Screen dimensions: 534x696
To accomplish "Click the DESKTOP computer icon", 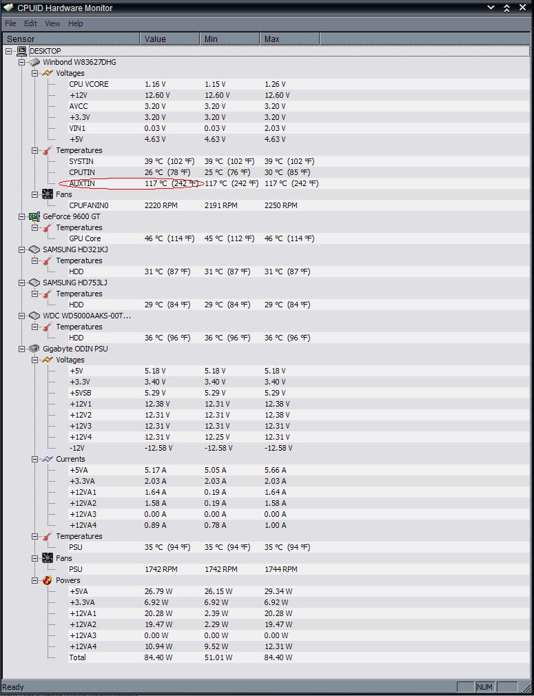I will click(x=22, y=51).
